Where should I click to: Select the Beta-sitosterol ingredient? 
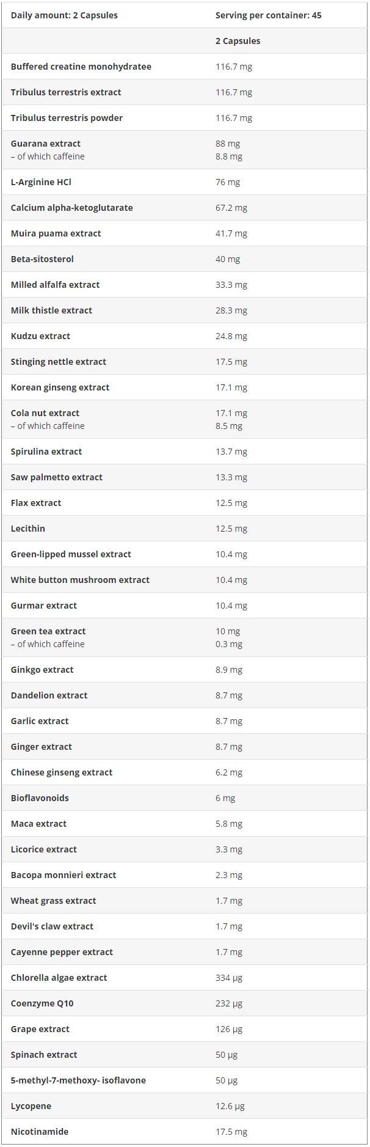[42, 259]
